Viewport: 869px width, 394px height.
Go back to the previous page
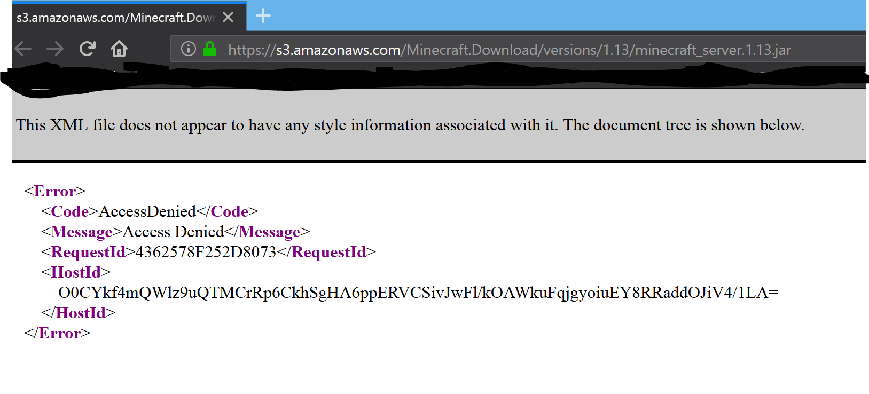tap(23, 49)
